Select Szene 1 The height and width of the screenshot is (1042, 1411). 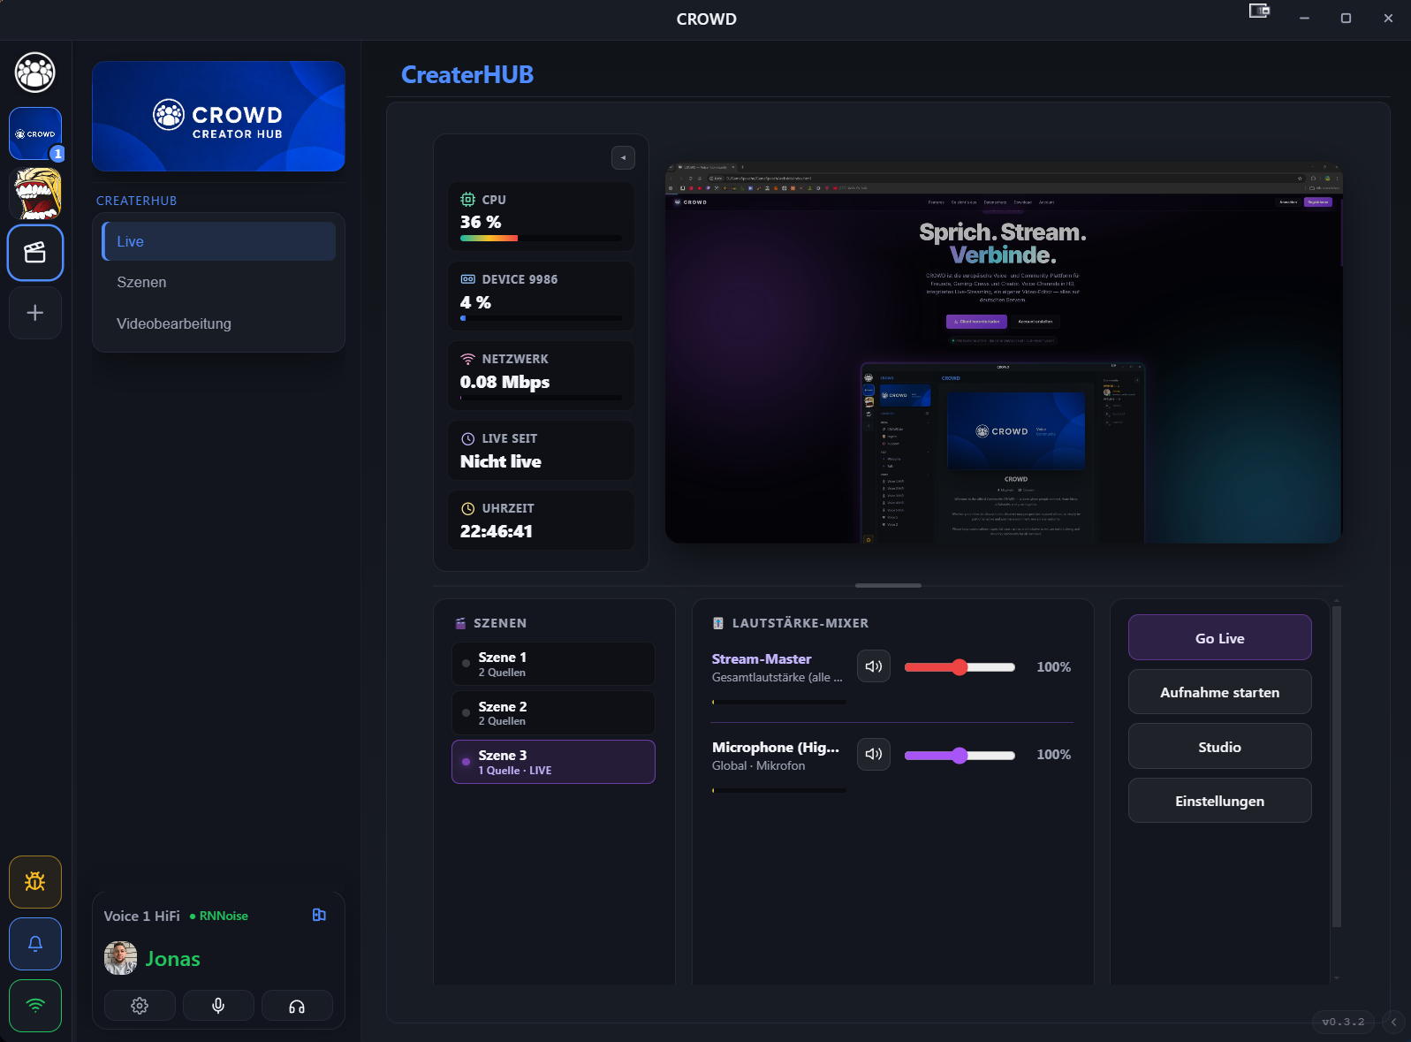553,664
